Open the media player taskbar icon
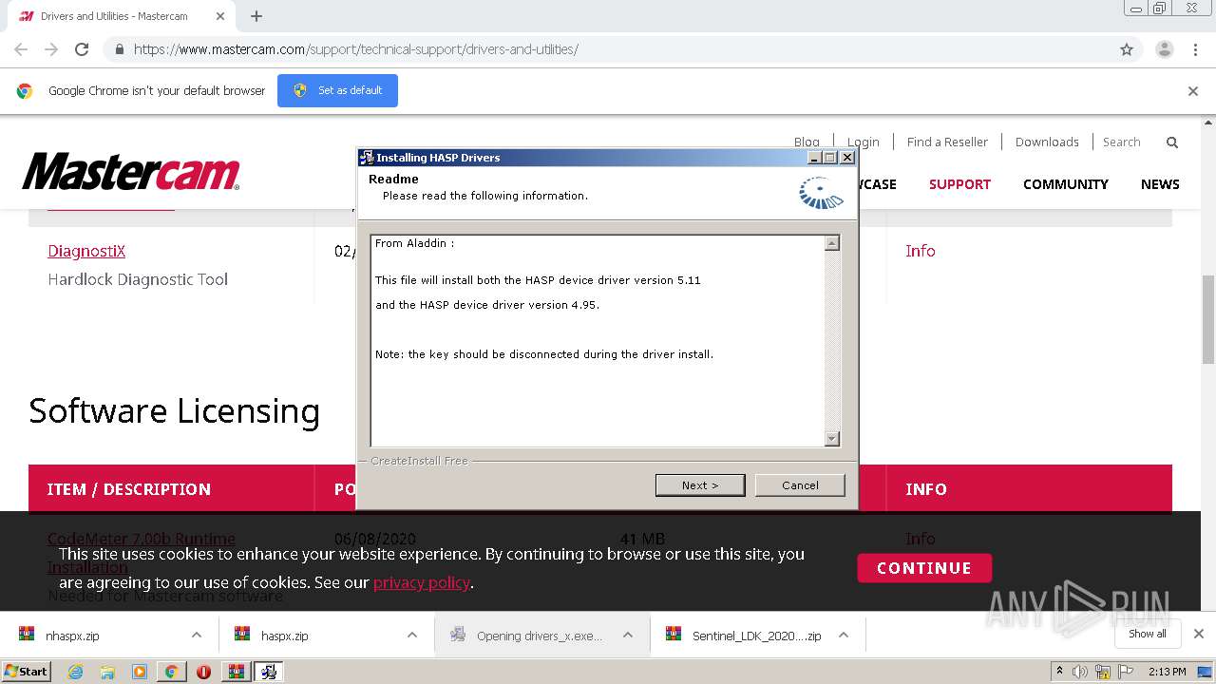This screenshot has height=684, width=1216. tap(139, 672)
